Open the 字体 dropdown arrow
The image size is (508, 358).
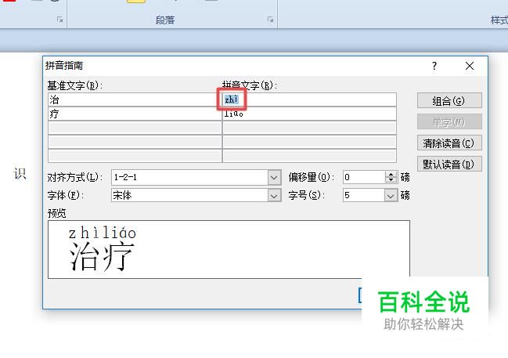[x=274, y=196]
